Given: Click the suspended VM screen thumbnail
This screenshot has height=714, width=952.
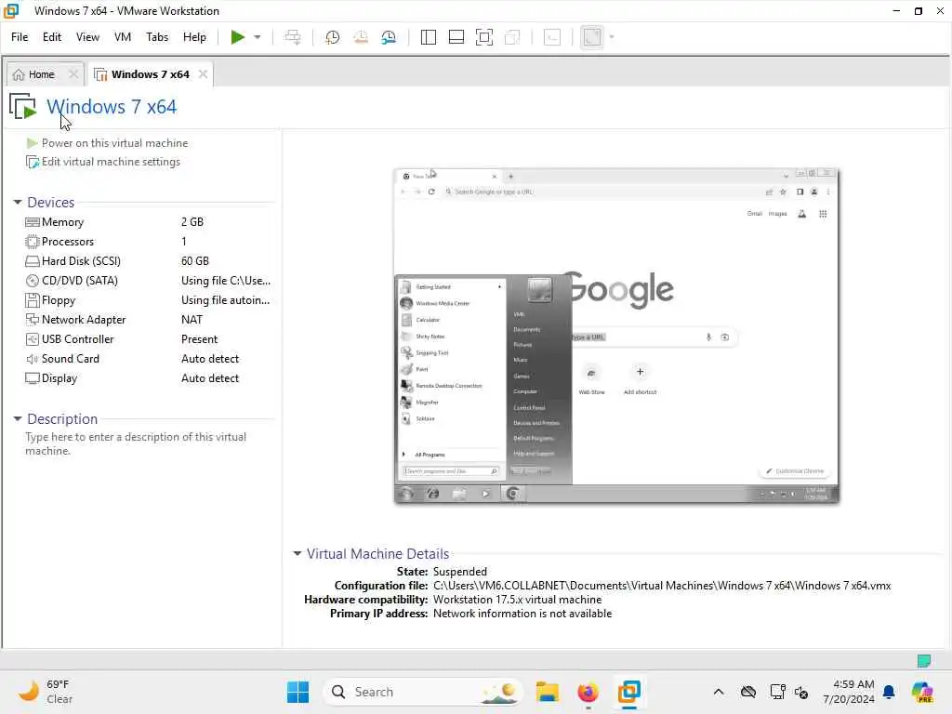Looking at the screenshot, I should click(x=616, y=336).
